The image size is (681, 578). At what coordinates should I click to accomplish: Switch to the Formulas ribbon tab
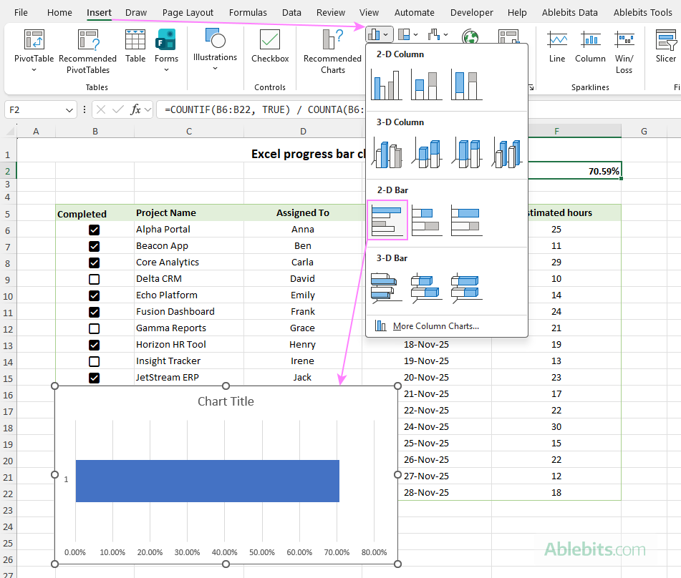coord(248,12)
